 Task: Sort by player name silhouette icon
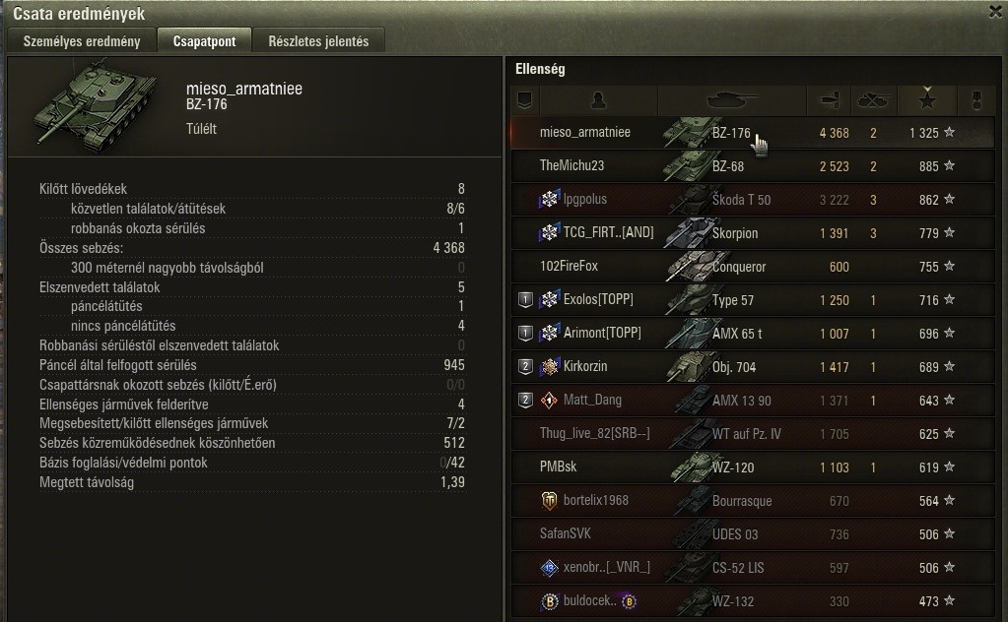(x=598, y=100)
